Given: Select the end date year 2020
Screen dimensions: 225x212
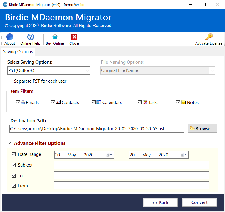Looking at the screenshot, I should tap(163, 155).
